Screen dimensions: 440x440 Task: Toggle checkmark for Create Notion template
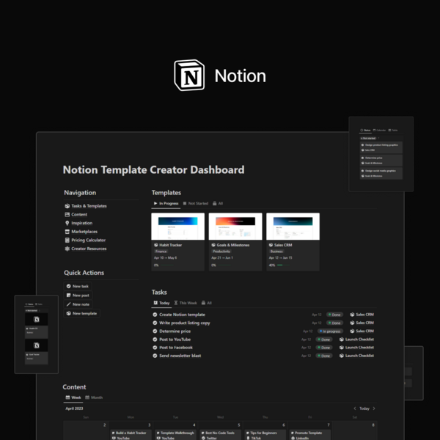tap(155, 315)
